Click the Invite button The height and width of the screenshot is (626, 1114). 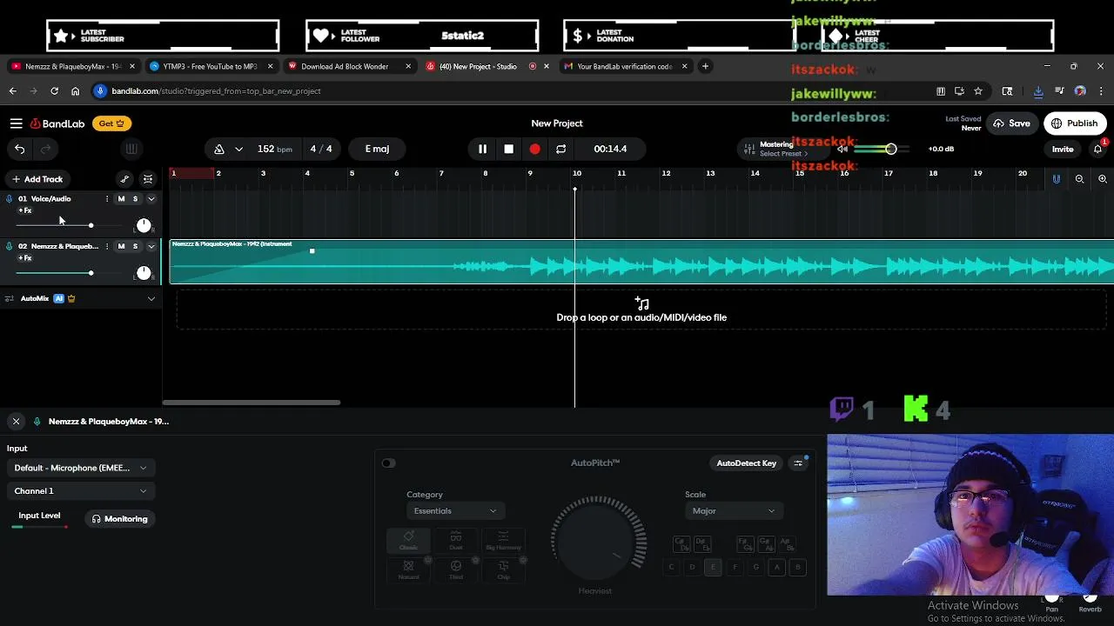1063,149
